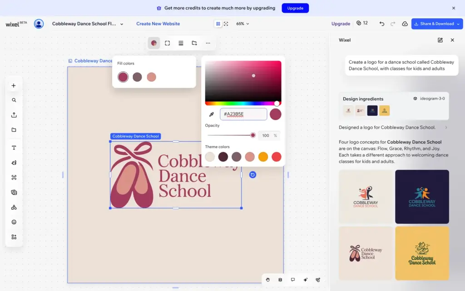
Task: Click the alignment lines icon in floating toolbar
Action: point(181,43)
